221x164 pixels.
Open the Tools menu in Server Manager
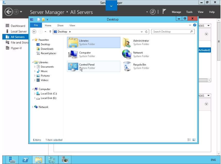[x=189, y=12]
